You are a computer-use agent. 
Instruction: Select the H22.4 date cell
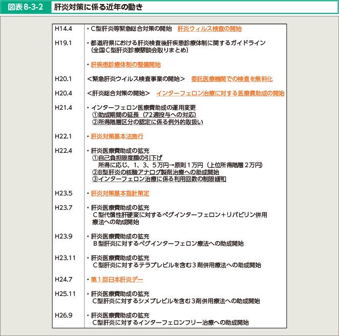click(x=63, y=151)
